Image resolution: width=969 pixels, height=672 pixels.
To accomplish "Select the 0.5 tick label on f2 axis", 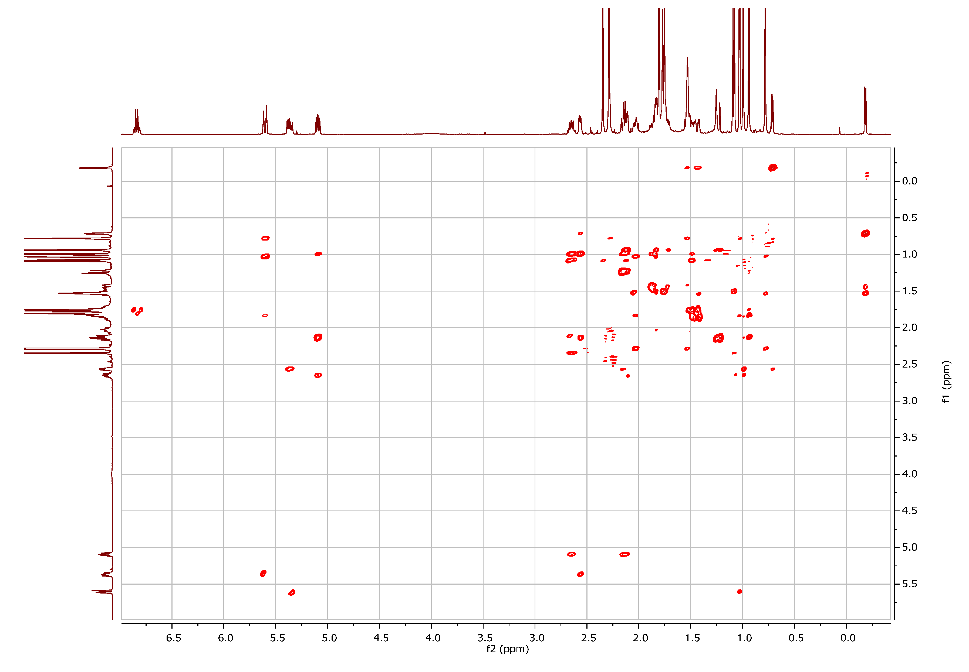I will [x=796, y=638].
